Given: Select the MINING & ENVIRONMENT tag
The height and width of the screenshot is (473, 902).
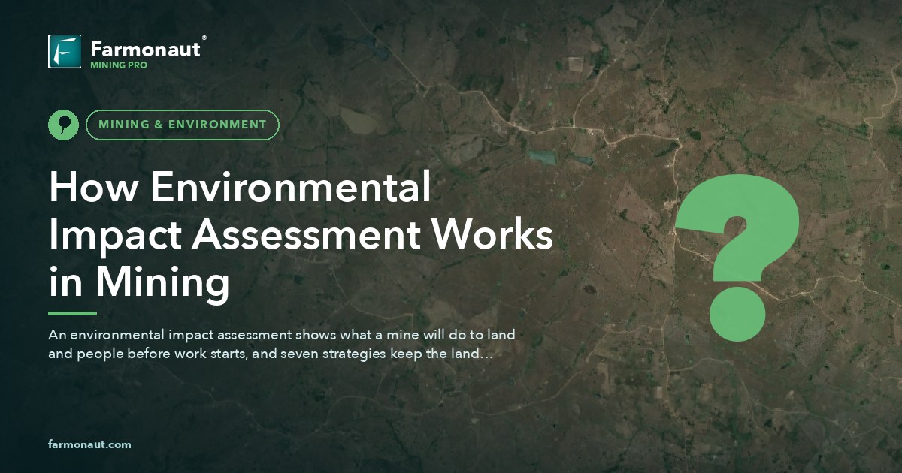Looking at the screenshot, I should [x=183, y=125].
